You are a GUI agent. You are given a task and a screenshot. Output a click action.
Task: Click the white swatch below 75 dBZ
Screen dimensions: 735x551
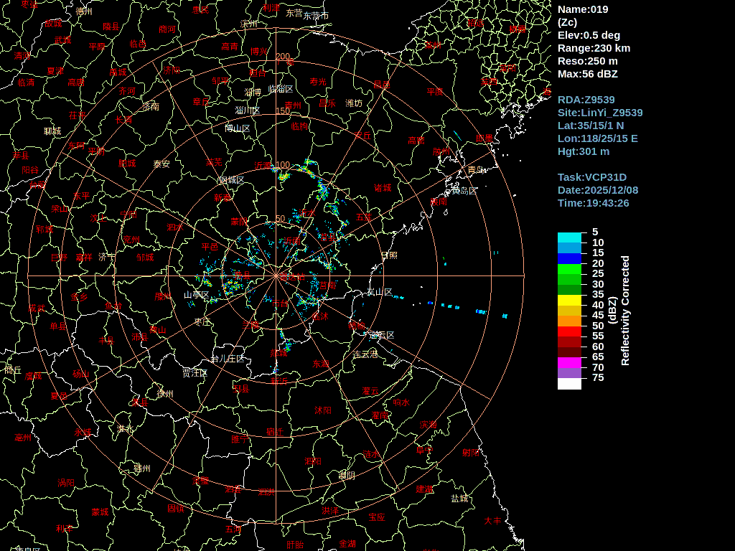[569, 384]
